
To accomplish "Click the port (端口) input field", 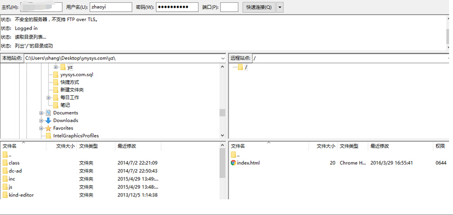I will [229, 7].
